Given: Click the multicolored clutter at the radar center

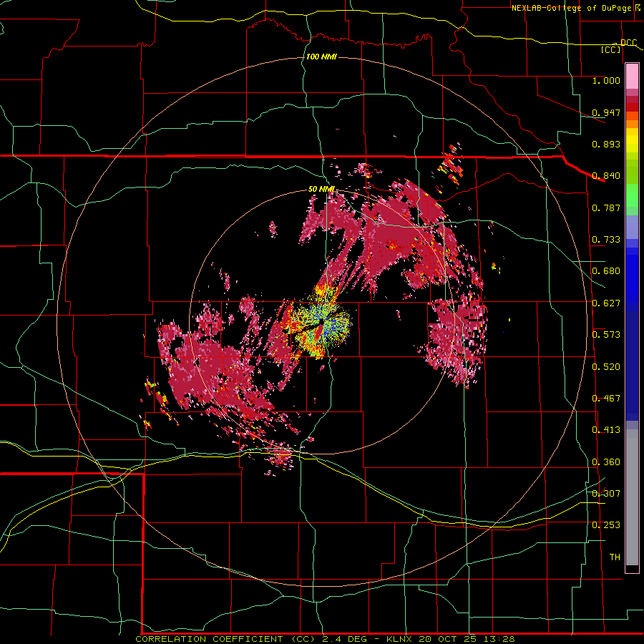Looking at the screenshot, I should tap(321, 323).
